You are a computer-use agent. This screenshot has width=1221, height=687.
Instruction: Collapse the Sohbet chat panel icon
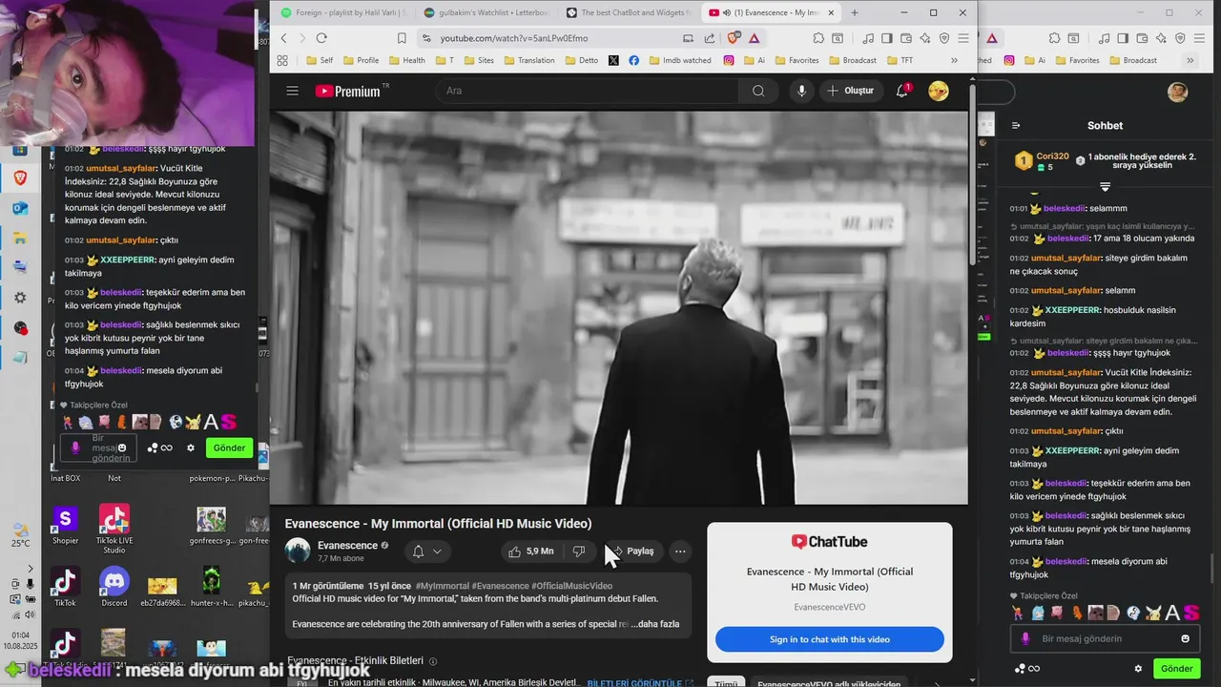tap(1016, 126)
